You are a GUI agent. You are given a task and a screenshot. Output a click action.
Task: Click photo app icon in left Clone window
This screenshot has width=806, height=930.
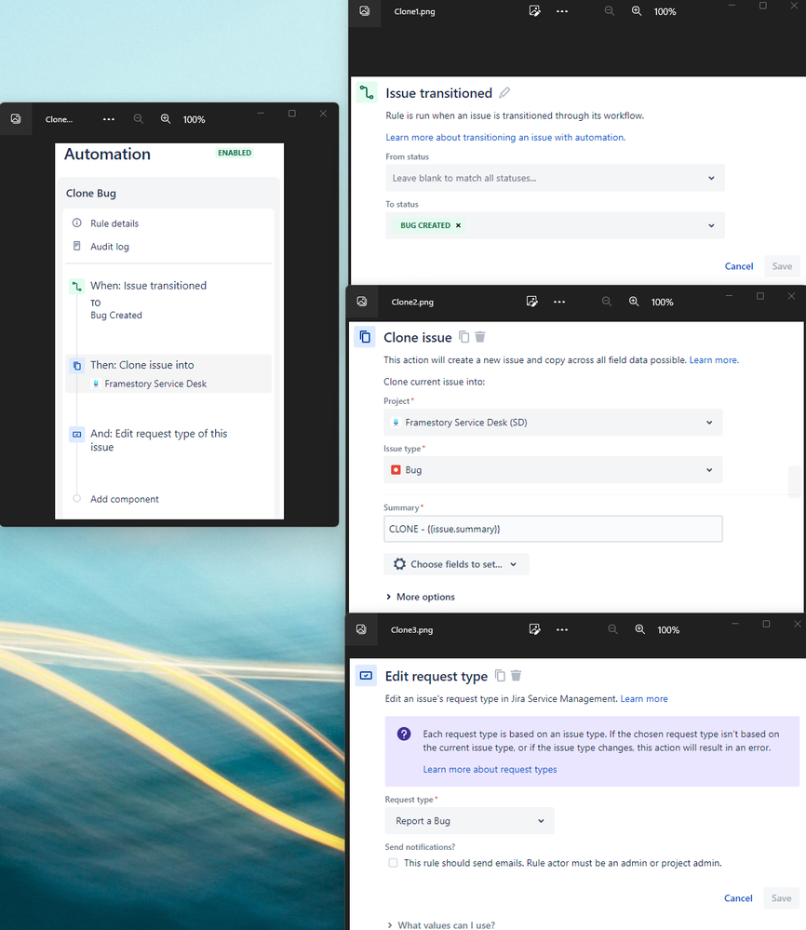(16, 119)
